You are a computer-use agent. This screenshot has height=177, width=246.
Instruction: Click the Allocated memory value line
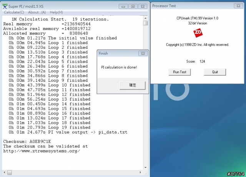tap(45, 33)
